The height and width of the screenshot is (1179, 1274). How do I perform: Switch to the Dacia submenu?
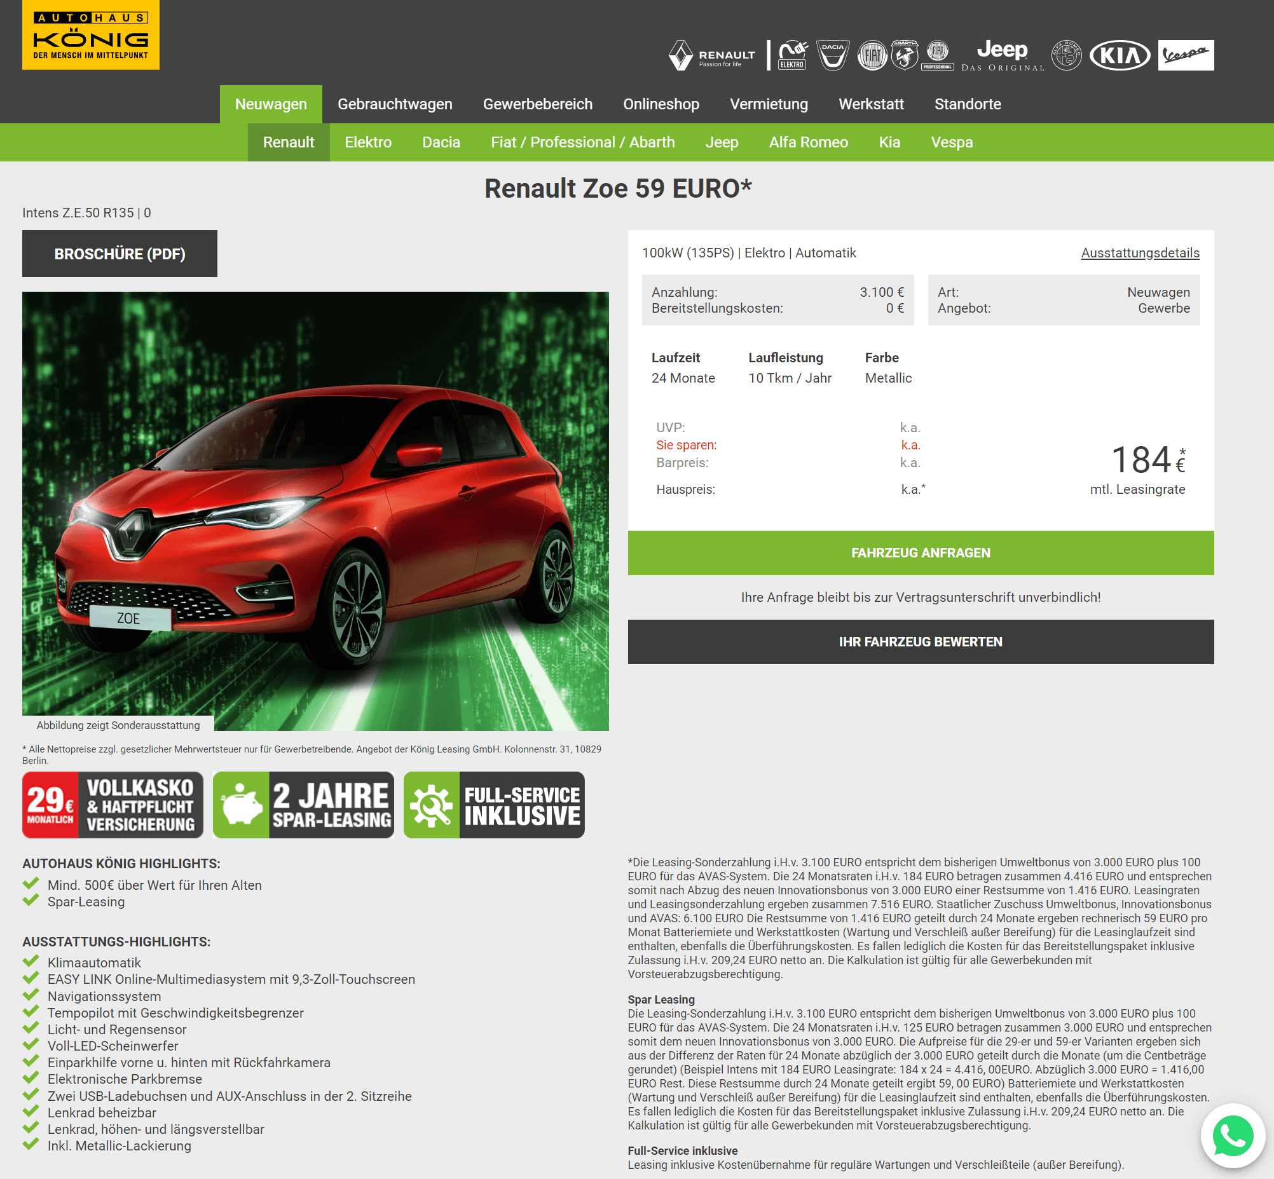click(441, 142)
